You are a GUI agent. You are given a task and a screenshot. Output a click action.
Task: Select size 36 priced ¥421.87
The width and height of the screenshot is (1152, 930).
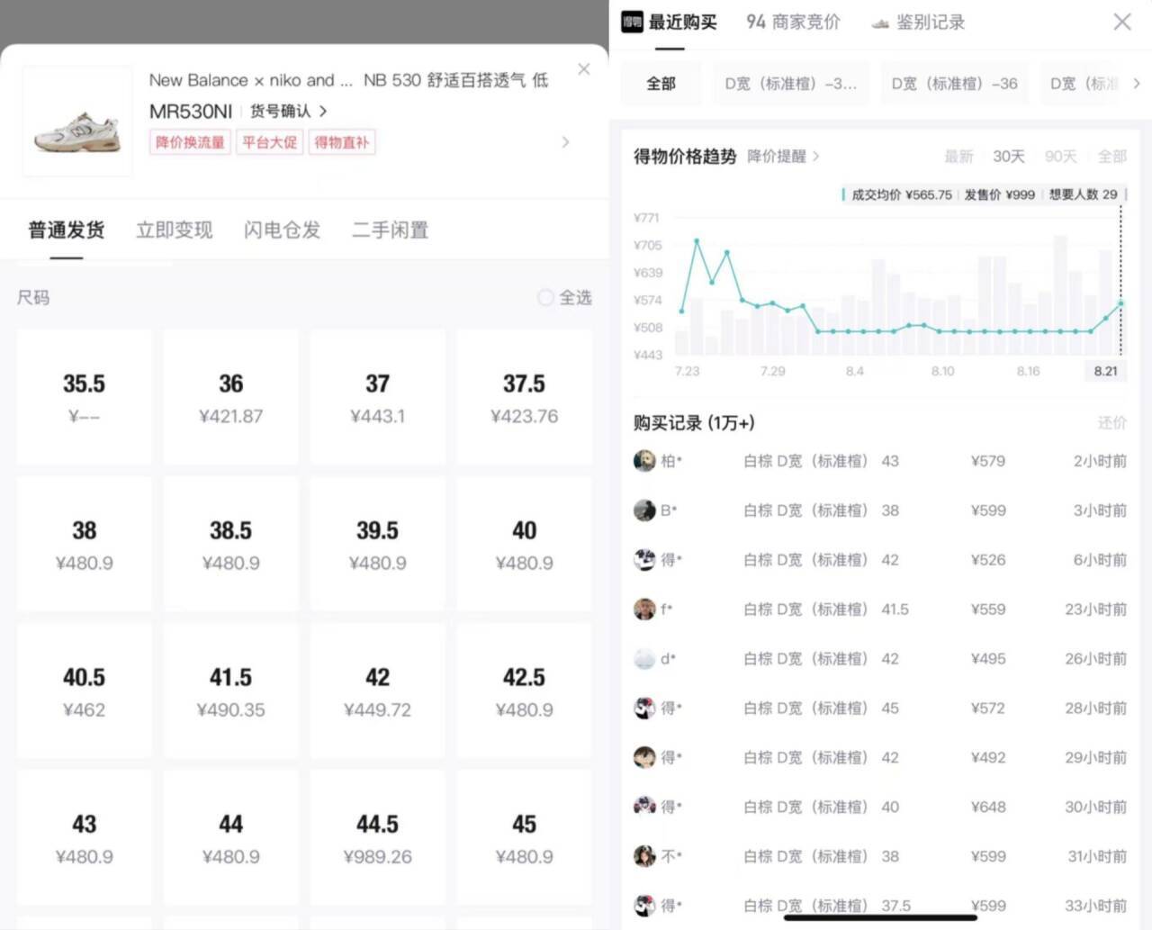pyautogui.click(x=230, y=397)
